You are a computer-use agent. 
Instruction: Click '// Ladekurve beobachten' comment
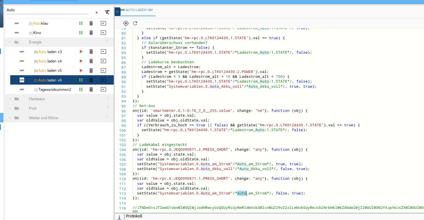(168, 62)
